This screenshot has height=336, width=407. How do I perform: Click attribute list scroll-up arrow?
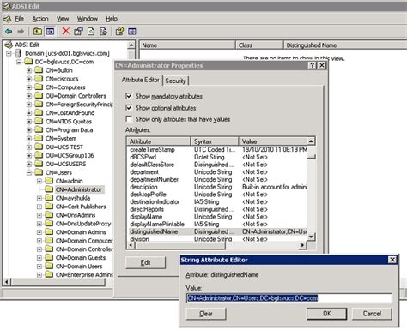[x=312, y=141]
